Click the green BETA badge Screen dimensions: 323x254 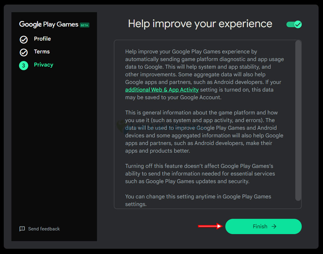click(x=85, y=25)
